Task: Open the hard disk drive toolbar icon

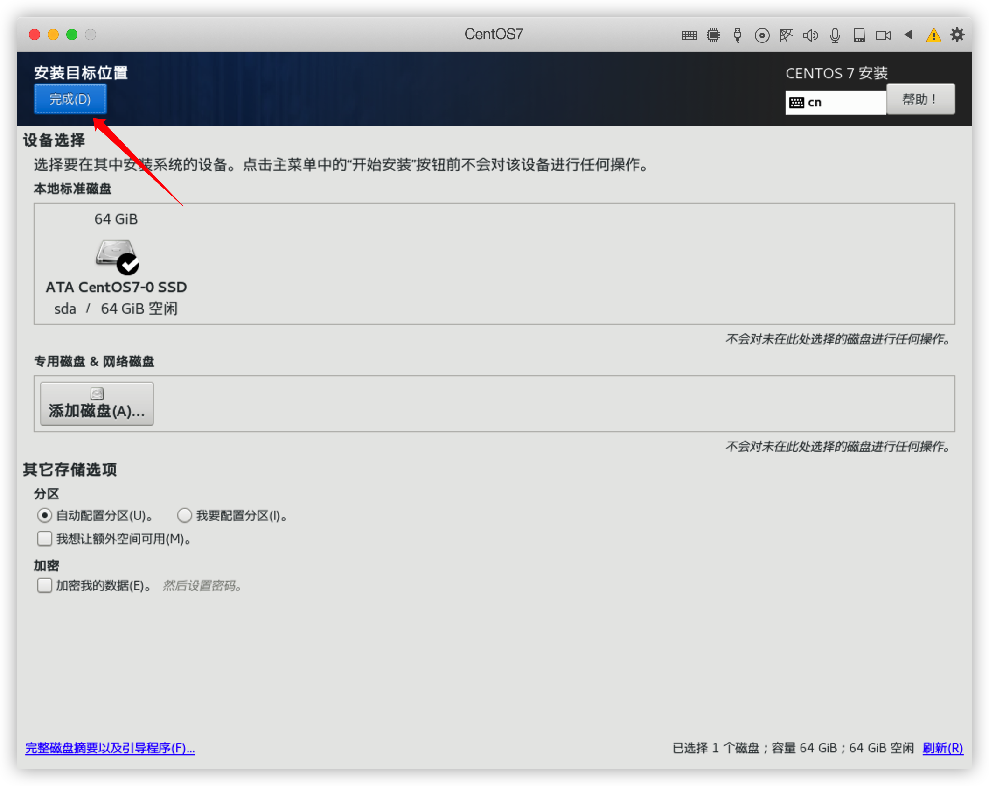Action: [x=859, y=35]
